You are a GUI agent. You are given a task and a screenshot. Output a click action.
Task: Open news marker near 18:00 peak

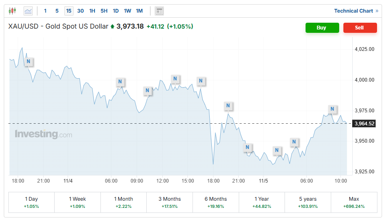point(28,61)
